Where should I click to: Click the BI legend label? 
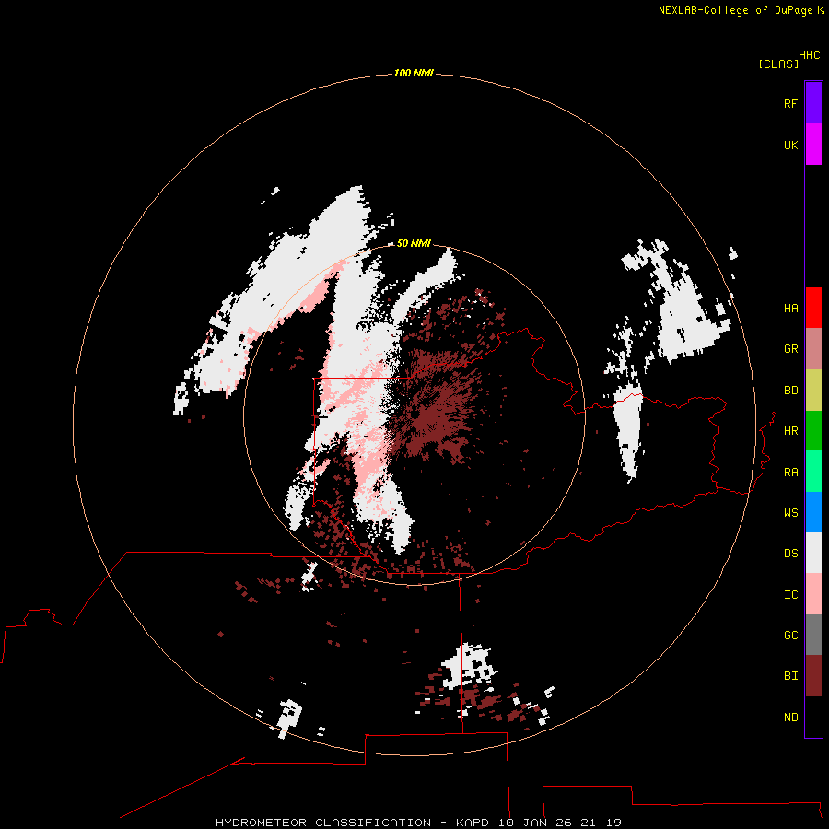click(790, 676)
